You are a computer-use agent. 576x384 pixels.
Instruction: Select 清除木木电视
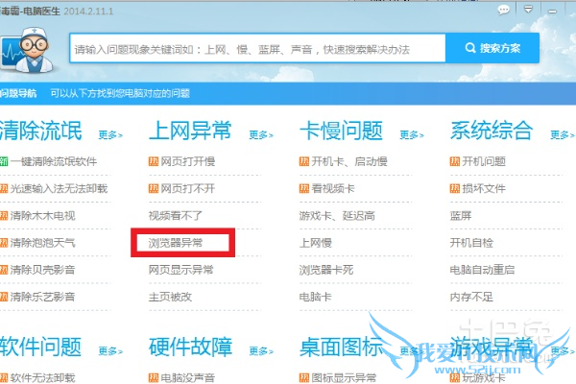click(x=42, y=216)
